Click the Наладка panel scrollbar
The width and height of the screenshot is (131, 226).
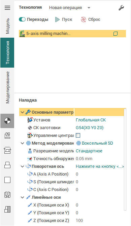[x=125, y=160]
